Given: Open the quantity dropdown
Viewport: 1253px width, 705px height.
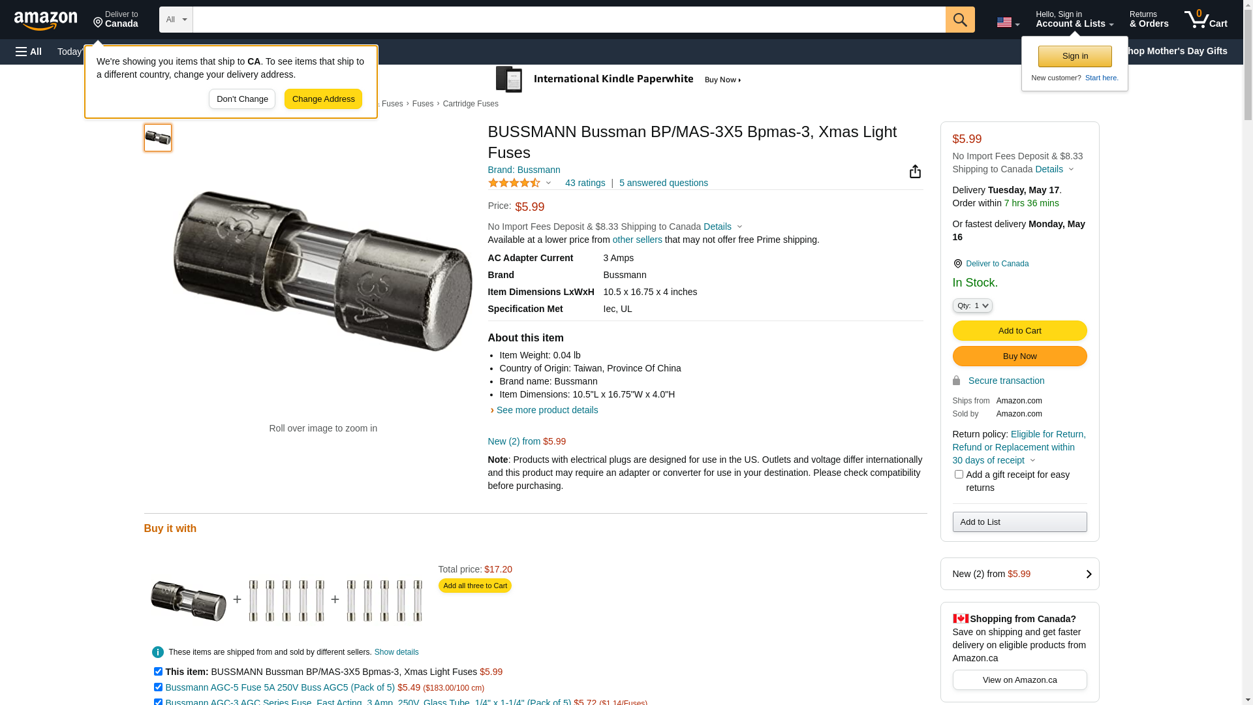Looking at the screenshot, I should pyautogui.click(x=972, y=305).
